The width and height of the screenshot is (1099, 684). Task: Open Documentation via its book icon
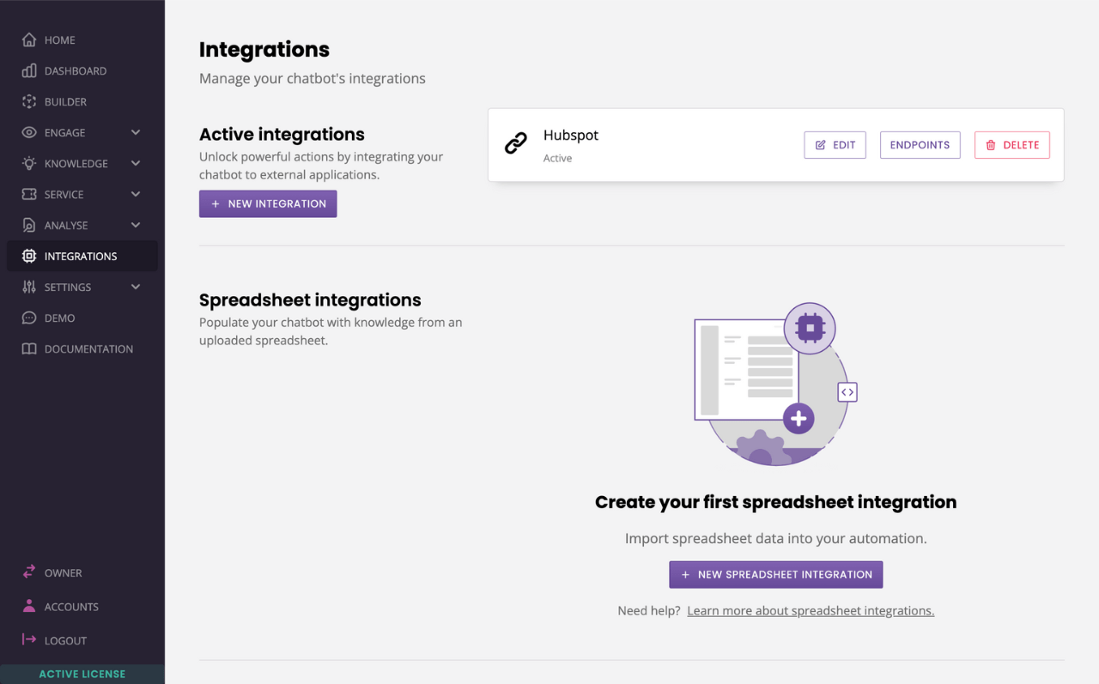point(28,348)
